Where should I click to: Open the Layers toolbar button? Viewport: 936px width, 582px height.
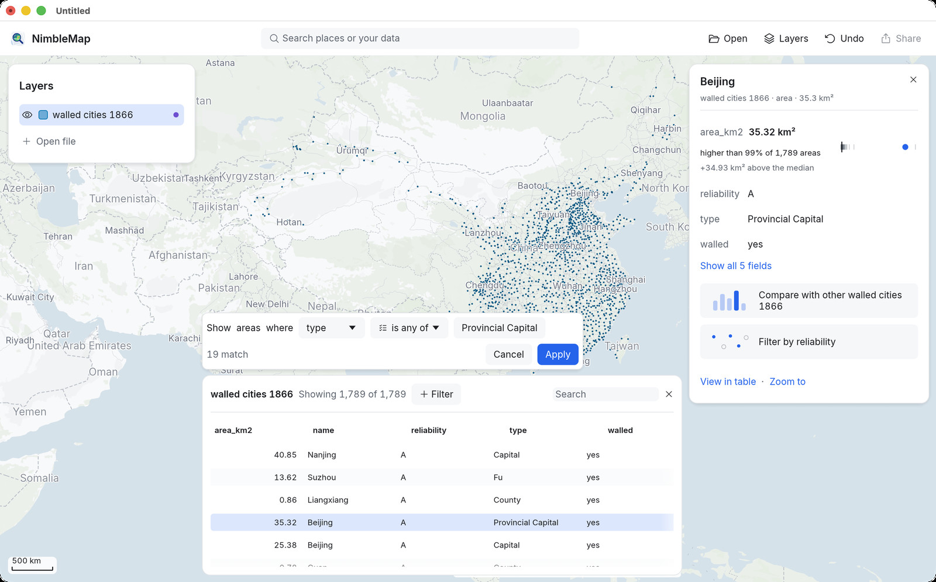pos(786,39)
